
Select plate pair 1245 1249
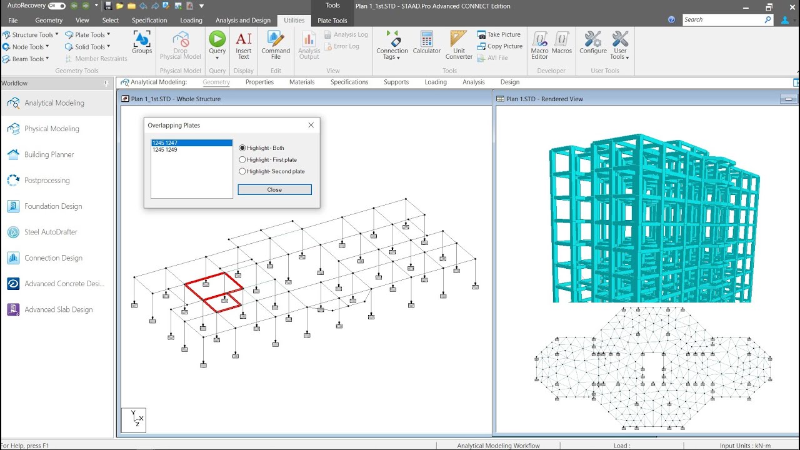tap(192, 150)
